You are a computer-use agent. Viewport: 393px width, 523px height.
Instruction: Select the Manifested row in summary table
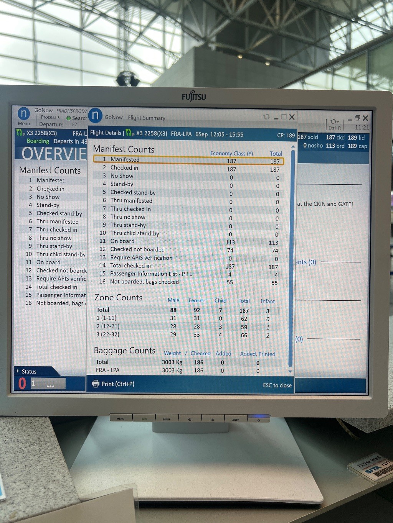point(188,160)
